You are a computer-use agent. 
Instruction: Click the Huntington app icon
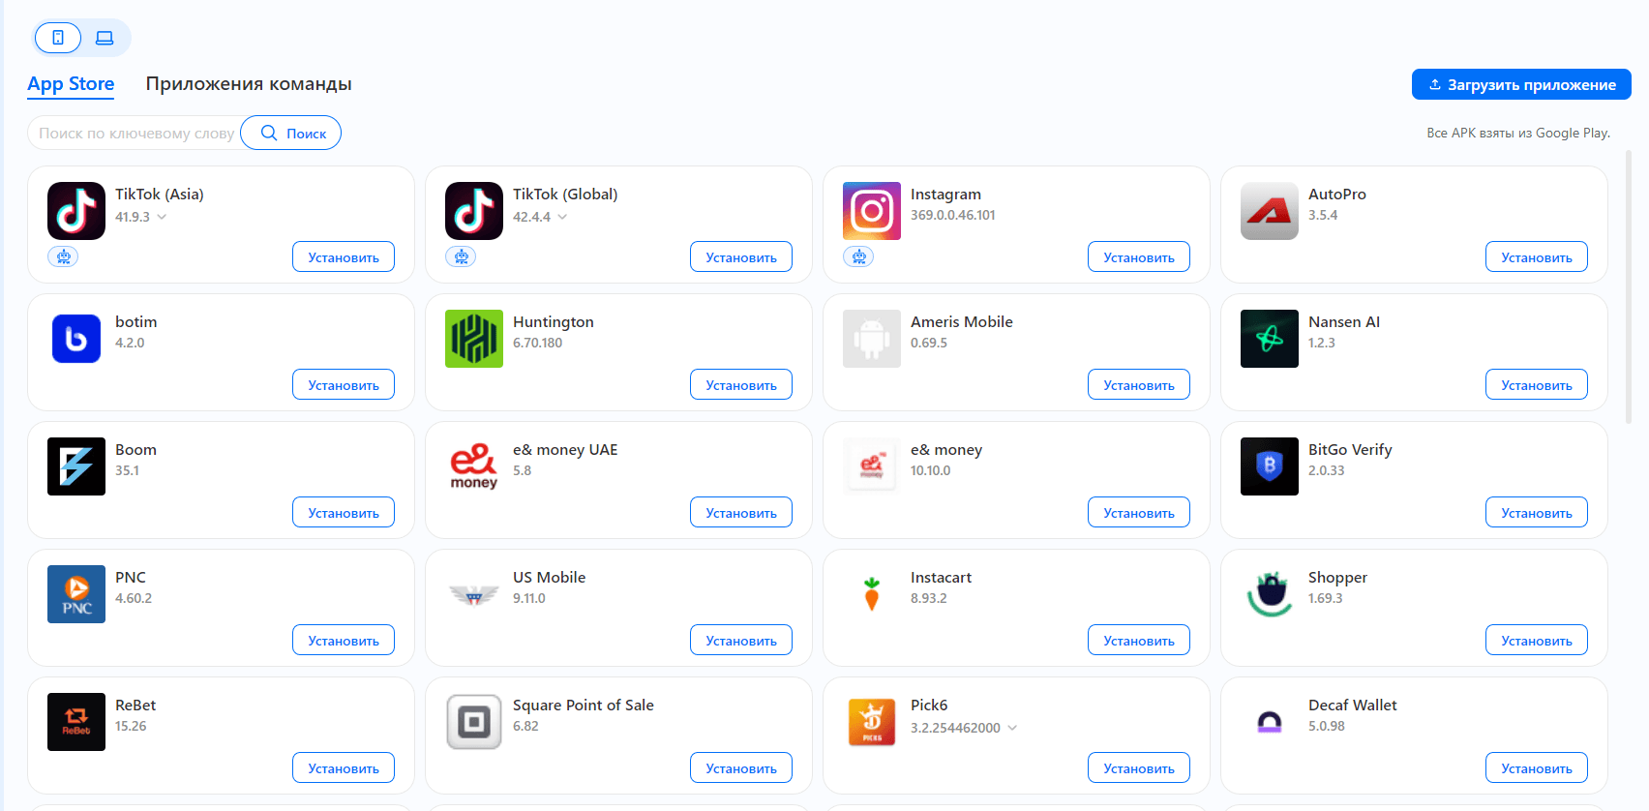[474, 339]
